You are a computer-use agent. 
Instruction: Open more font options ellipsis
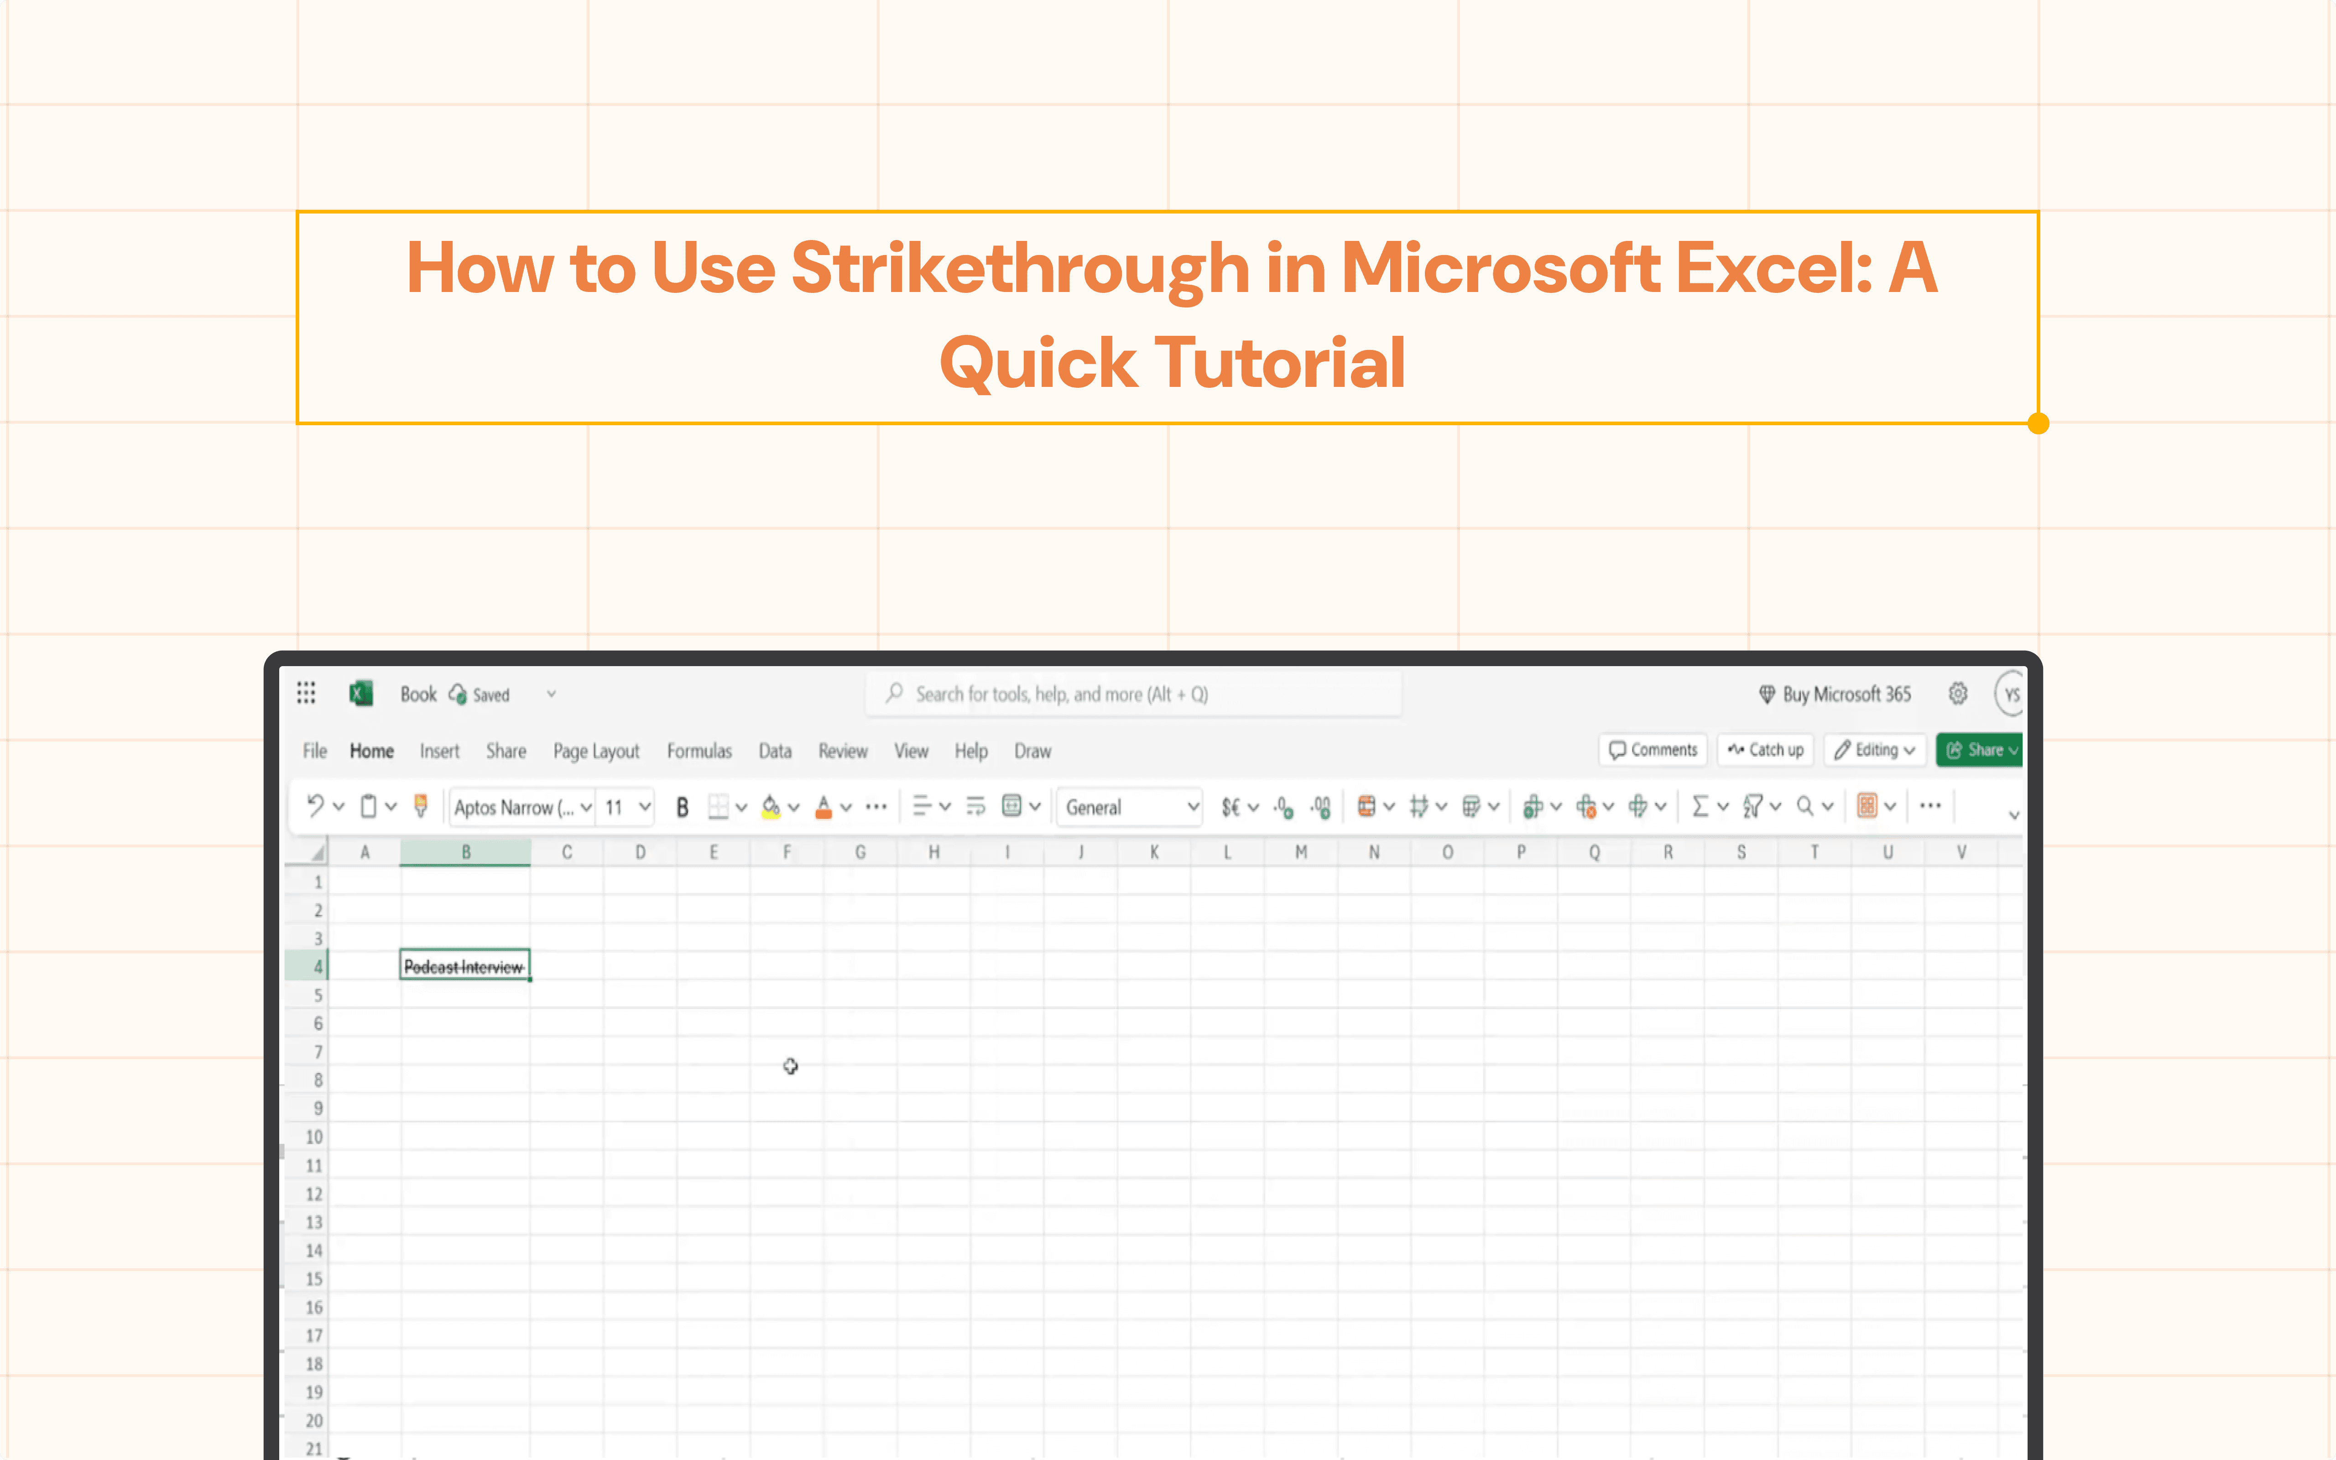(x=876, y=806)
